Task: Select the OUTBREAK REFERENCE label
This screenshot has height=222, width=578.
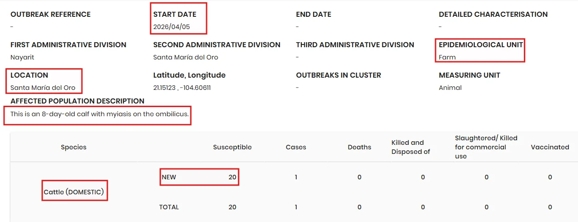Action: [51, 15]
